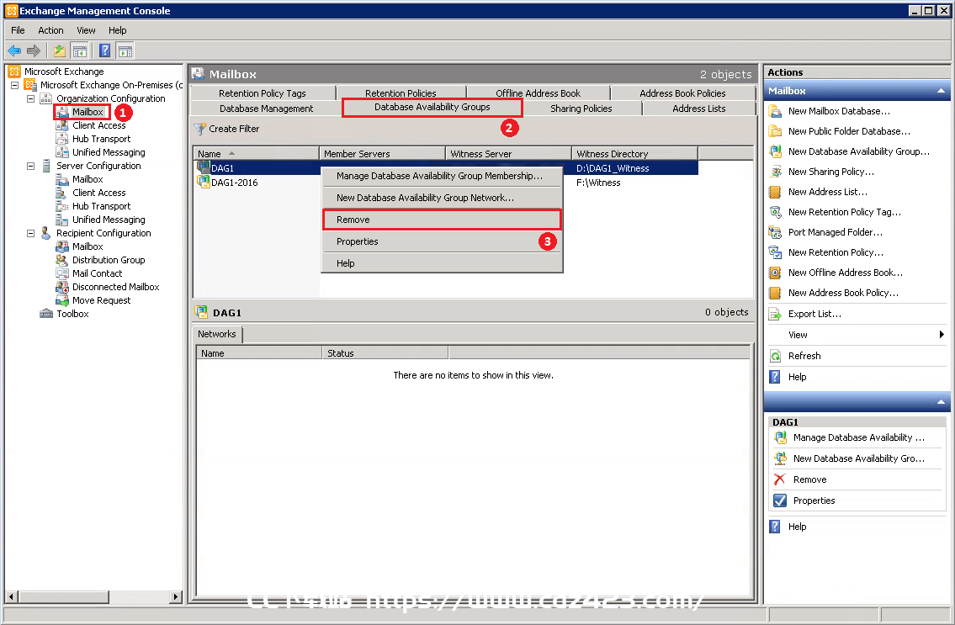The height and width of the screenshot is (625, 955).
Task: Click New Sharing Policy icon
Action: (775, 172)
